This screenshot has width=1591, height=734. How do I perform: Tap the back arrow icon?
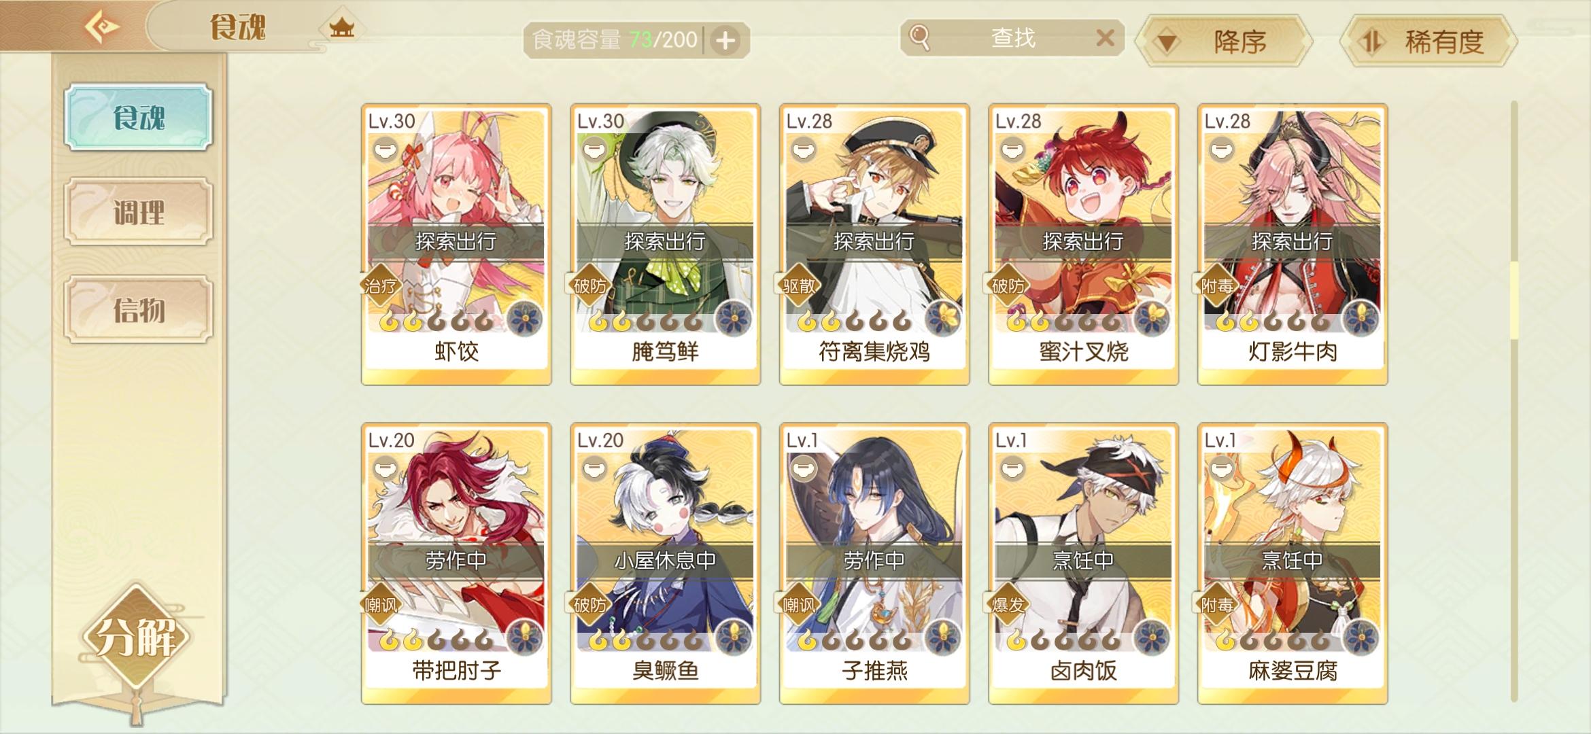(x=102, y=27)
